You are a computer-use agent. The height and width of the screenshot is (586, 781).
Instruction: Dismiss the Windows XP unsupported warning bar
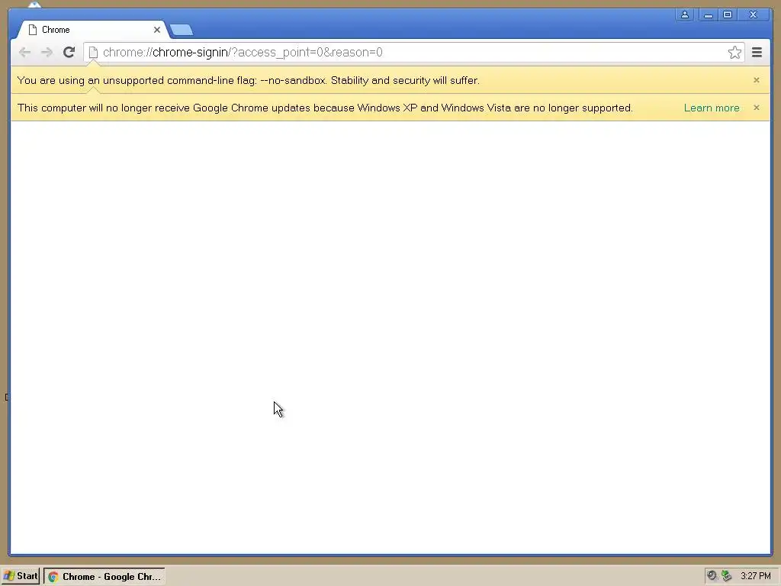pos(756,108)
